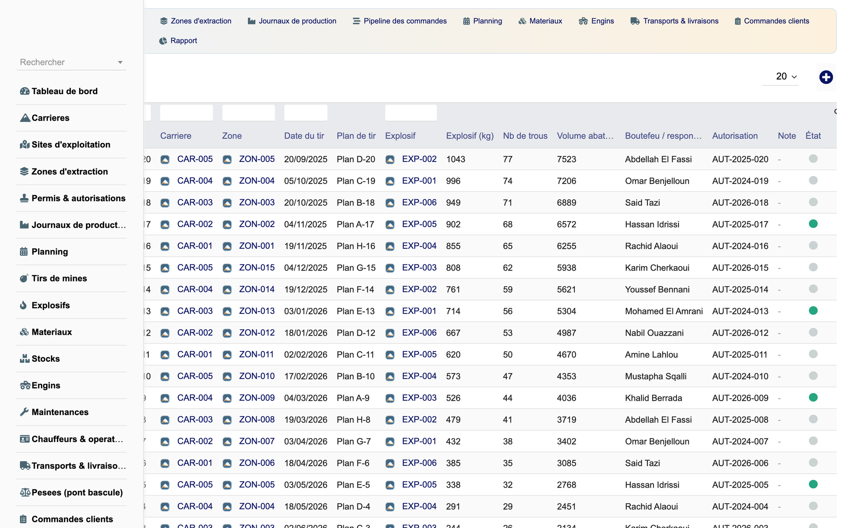This screenshot has height=528, width=845.
Task: Open Rapport in top bar
Action: point(178,40)
